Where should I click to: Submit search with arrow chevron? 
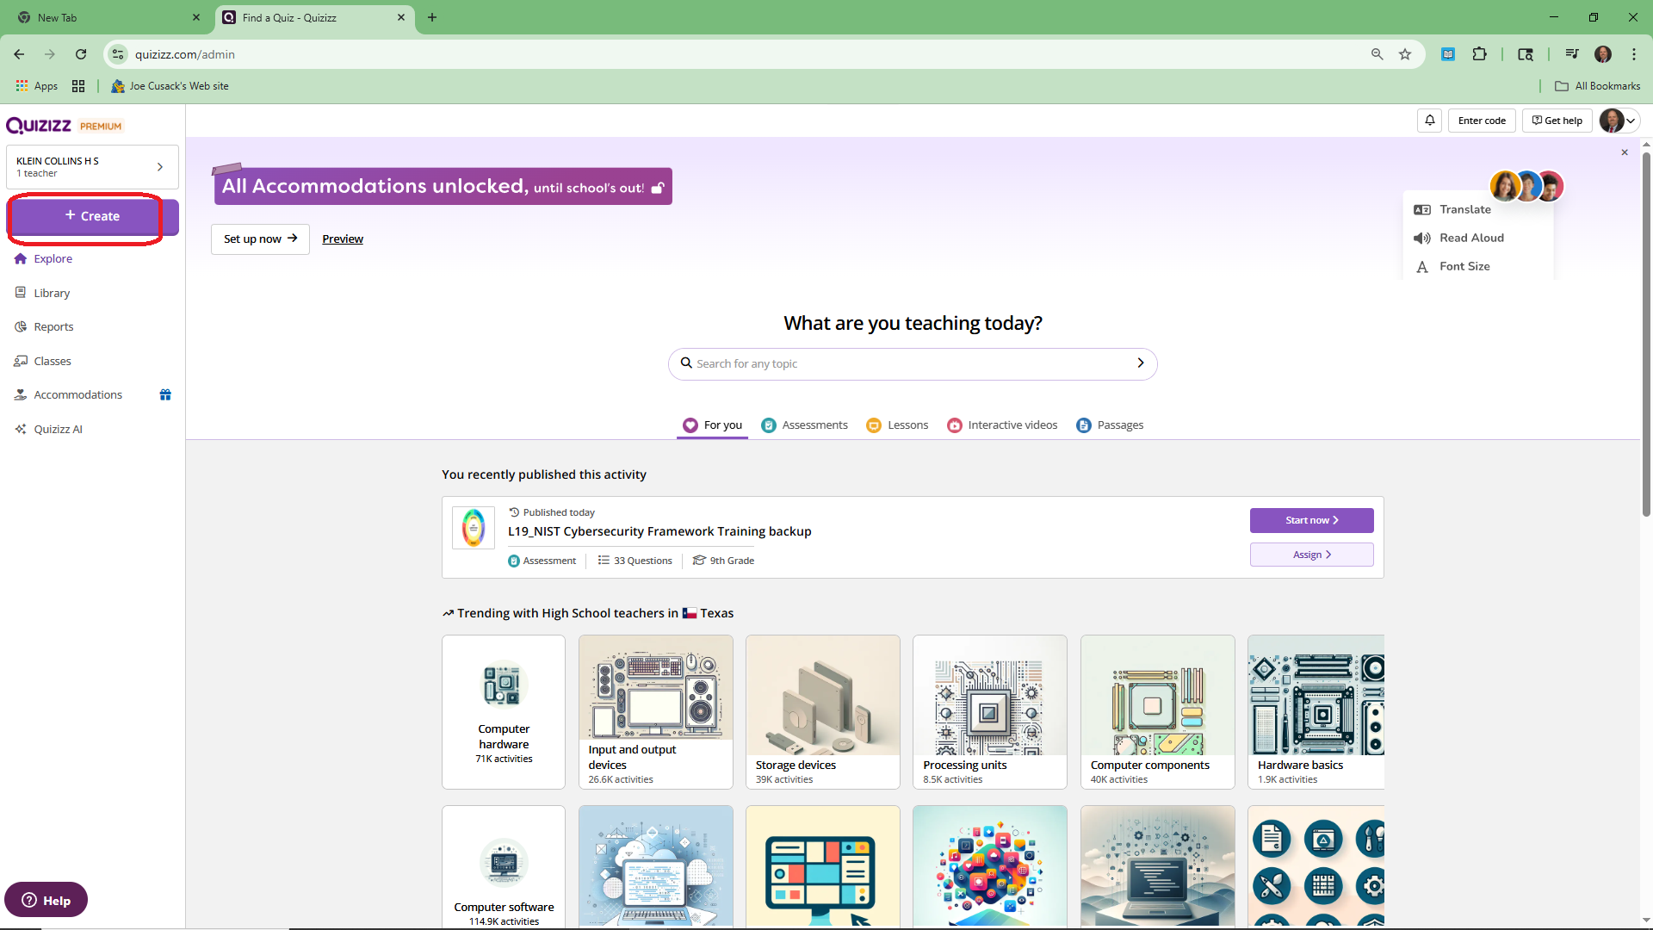1140,363
